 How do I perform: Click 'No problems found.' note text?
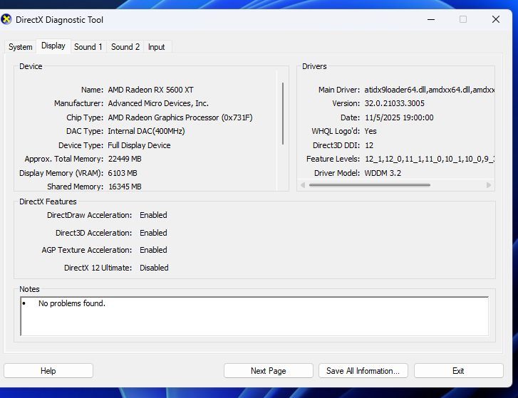click(x=72, y=303)
